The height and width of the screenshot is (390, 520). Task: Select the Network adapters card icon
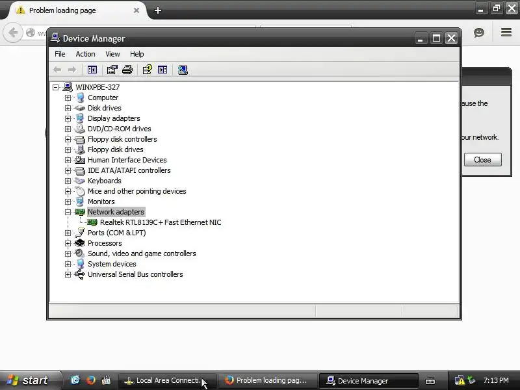(x=80, y=212)
